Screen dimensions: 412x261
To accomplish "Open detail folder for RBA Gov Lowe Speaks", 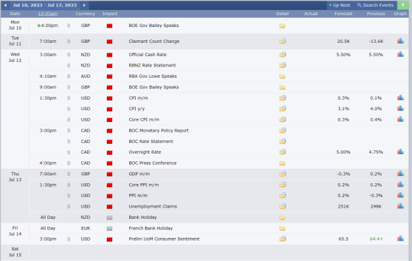I will [x=282, y=76].
